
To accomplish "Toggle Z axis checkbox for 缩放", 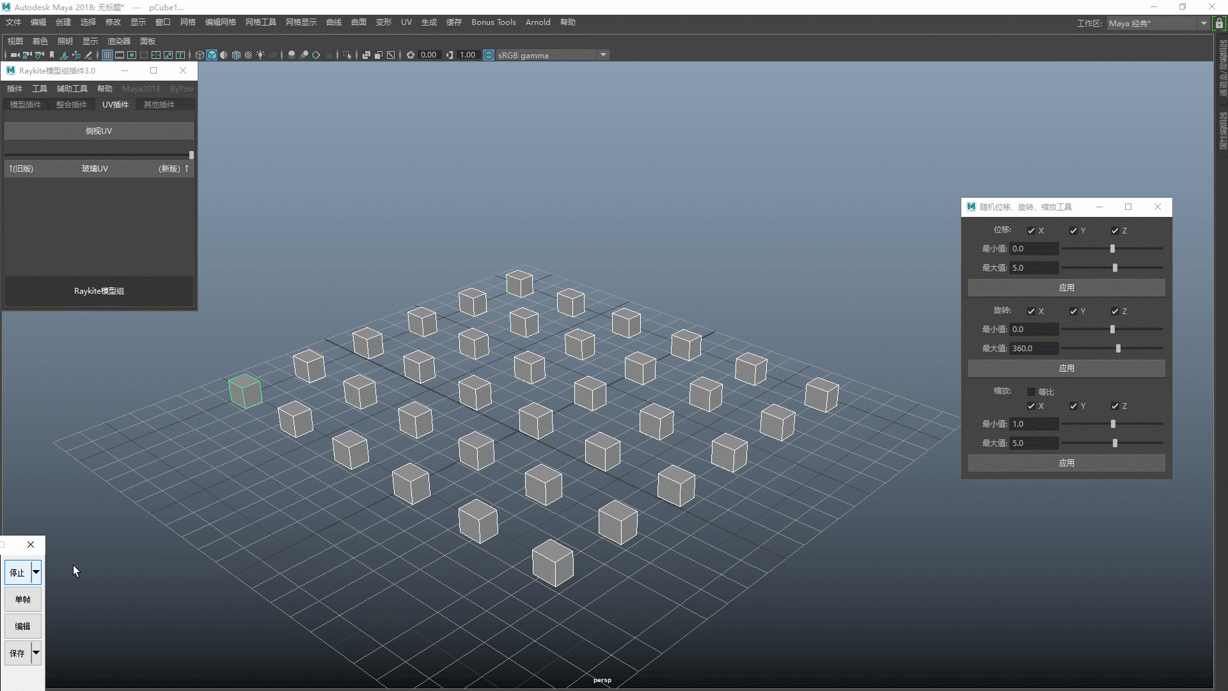I will (1115, 406).
